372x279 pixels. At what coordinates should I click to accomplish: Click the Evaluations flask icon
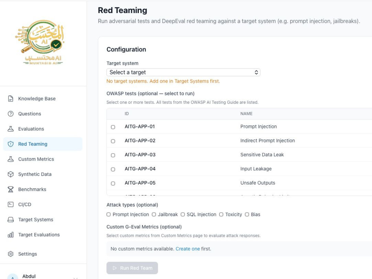[11, 129]
